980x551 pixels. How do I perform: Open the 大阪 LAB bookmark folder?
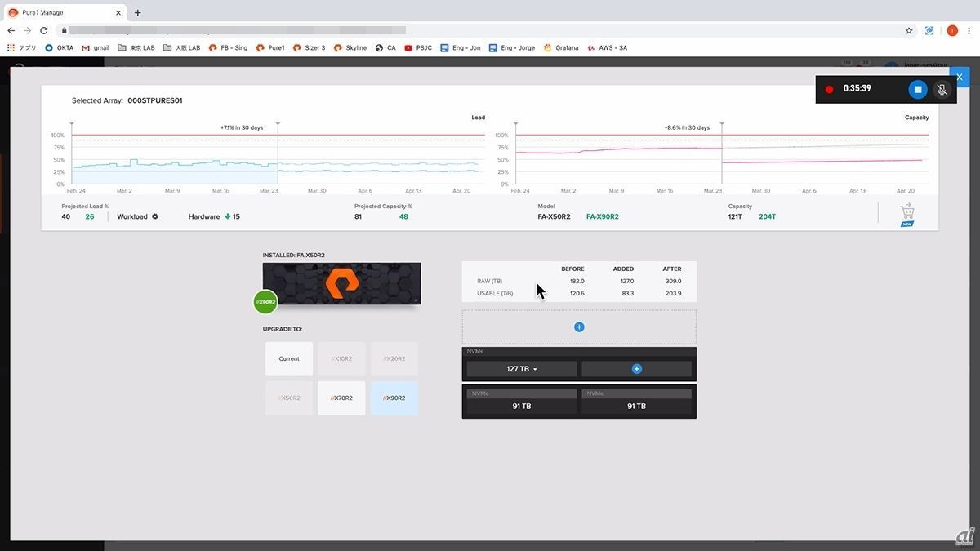tap(181, 48)
